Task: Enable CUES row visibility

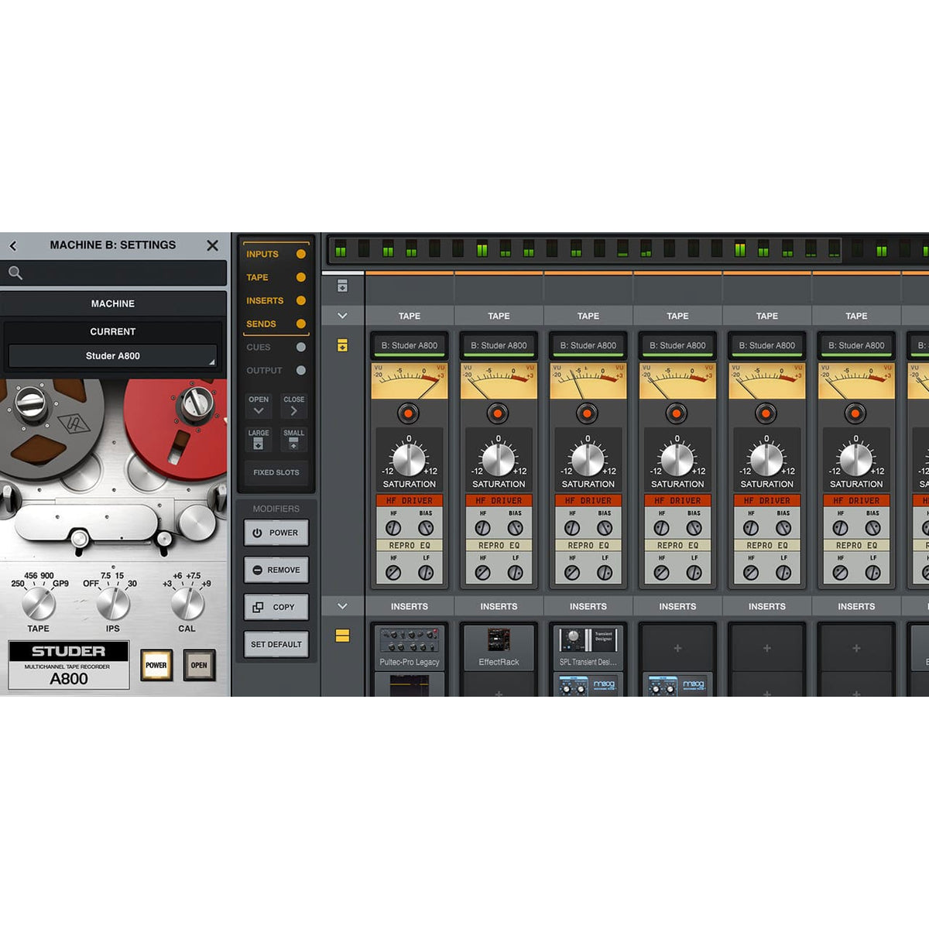Action: [300, 348]
